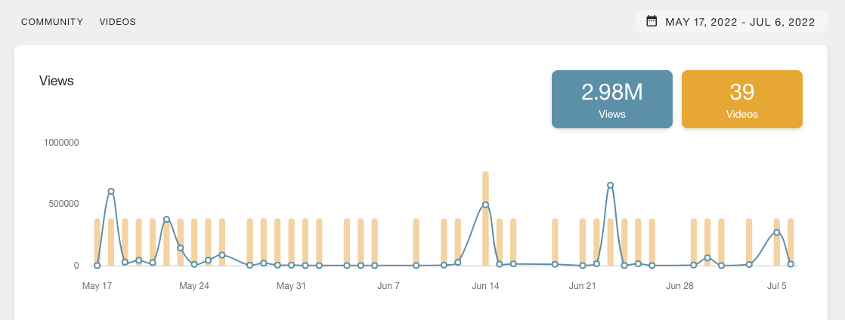Open the Community tab
The image size is (845, 320).
click(x=52, y=22)
